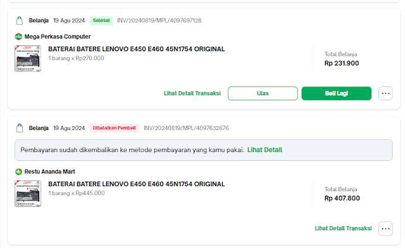
Task: Open more options for Restu Ananda order
Action: click(x=385, y=228)
